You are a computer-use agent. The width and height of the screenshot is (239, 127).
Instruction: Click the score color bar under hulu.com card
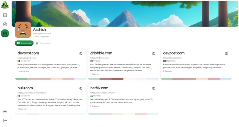click(x=50, y=114)
